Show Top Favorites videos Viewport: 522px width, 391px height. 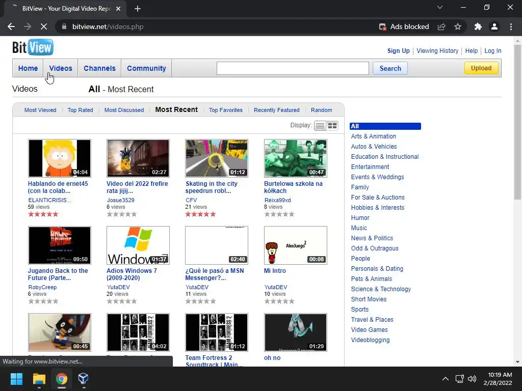(226, 110)
